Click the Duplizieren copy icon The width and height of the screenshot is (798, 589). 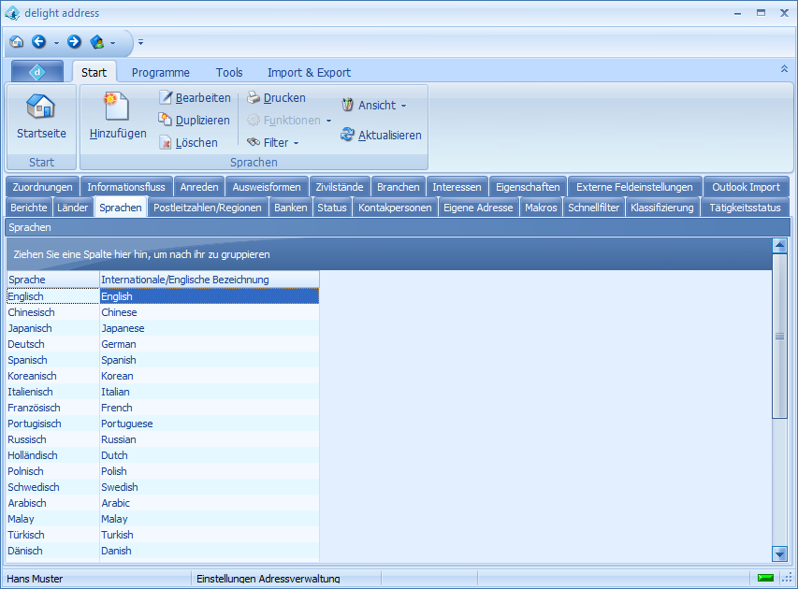(166, 120)
